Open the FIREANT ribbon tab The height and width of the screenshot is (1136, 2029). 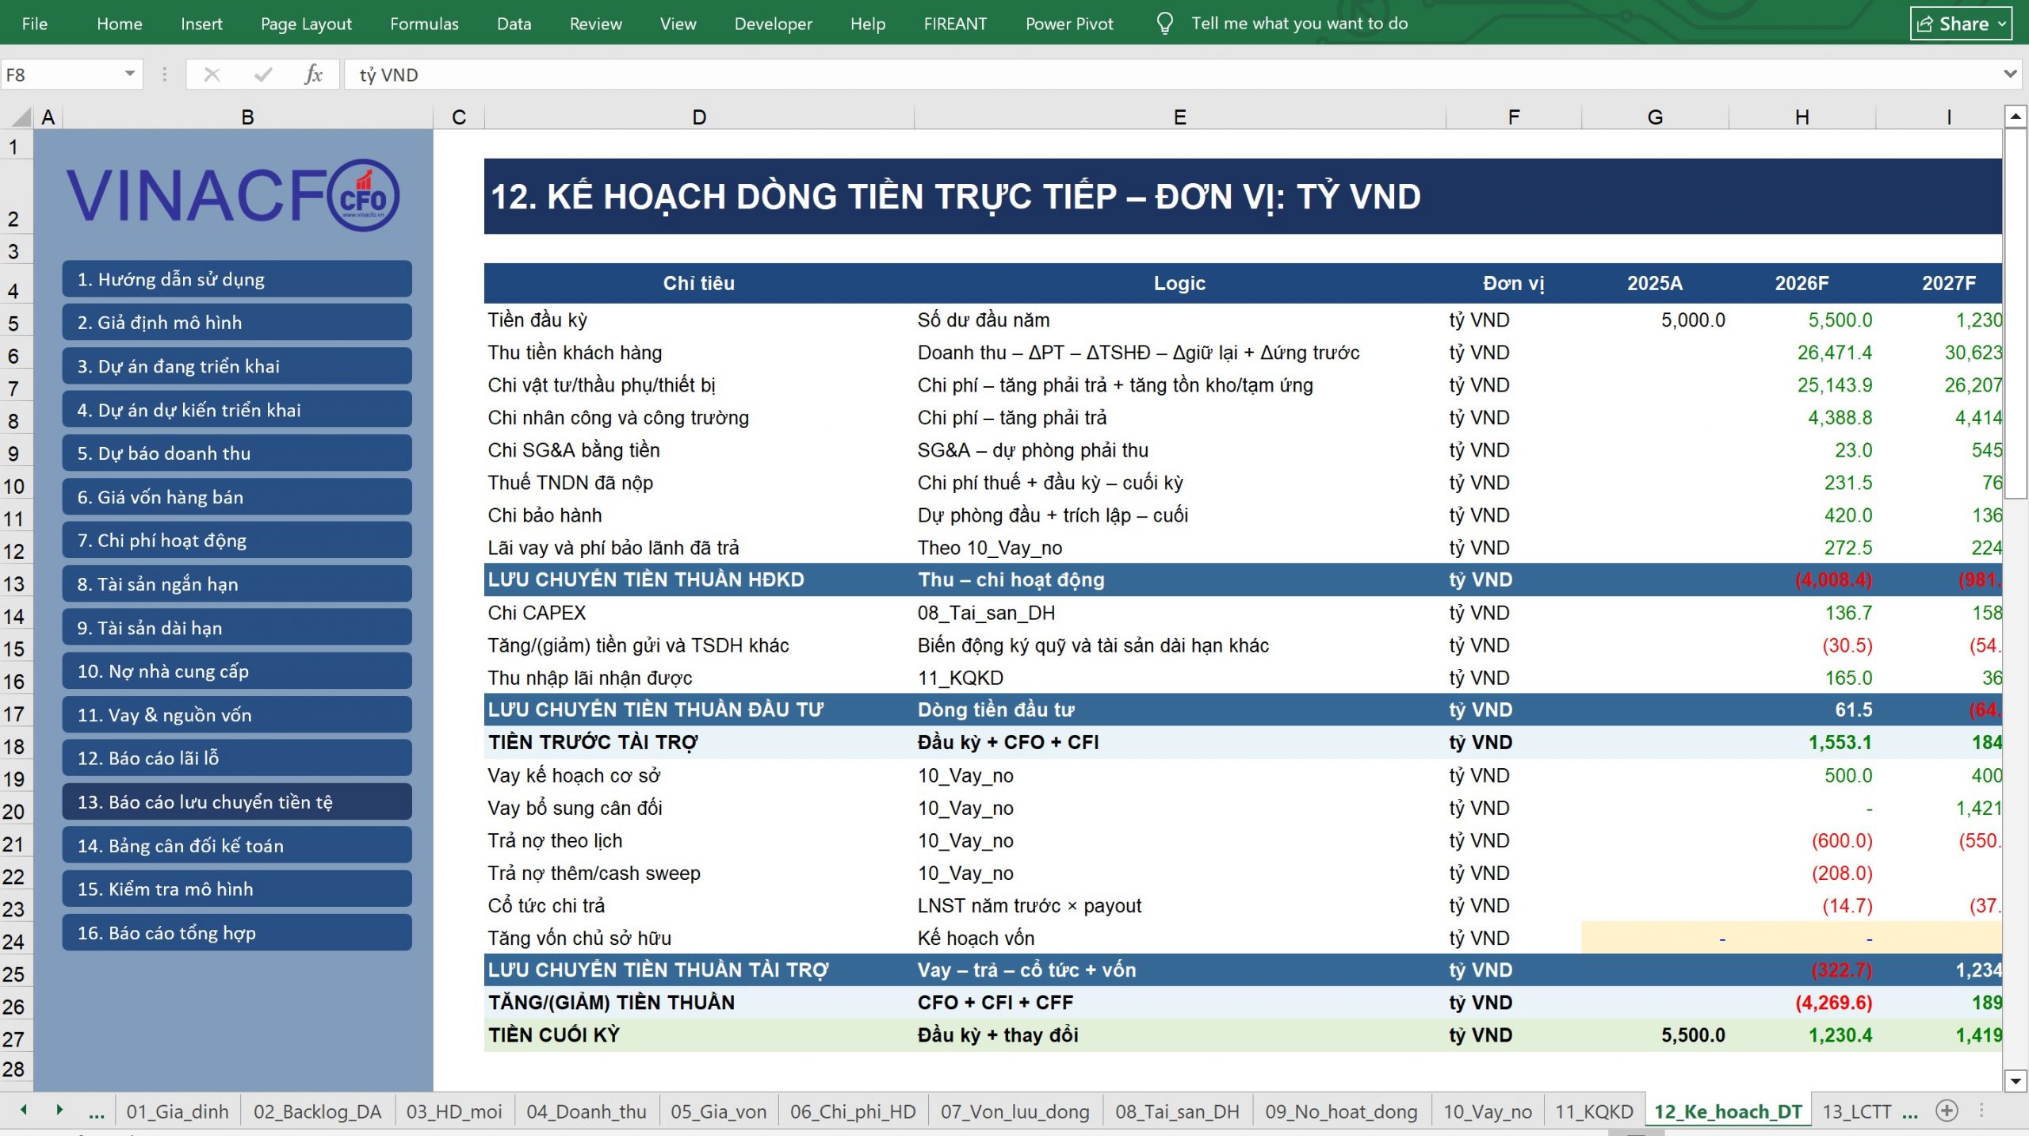tap(955, 24)
